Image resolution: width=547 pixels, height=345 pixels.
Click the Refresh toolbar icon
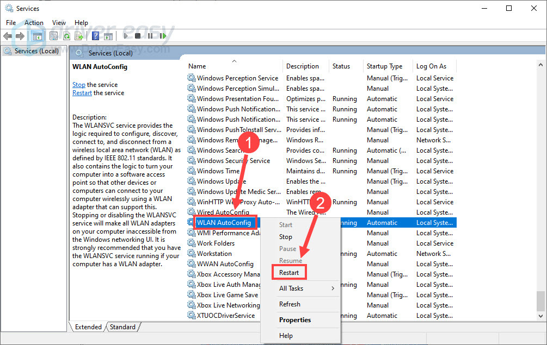pyautogui.click(x=66, y=35)
